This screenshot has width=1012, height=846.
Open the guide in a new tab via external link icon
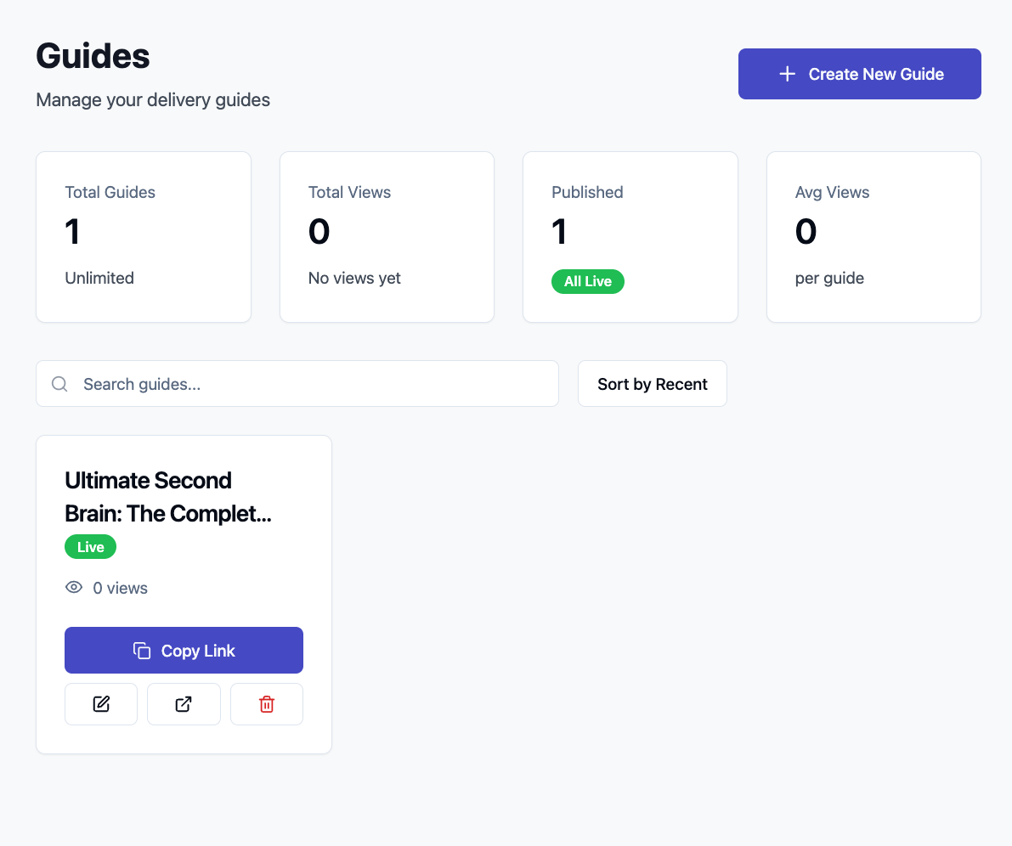tap(184, 704)
